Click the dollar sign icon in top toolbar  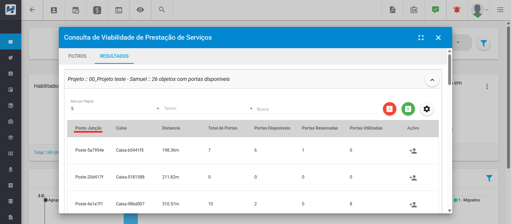pyautogui.click(x=97, y=10)
